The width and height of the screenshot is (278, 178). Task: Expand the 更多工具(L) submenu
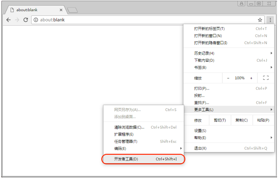pos(229,110)
